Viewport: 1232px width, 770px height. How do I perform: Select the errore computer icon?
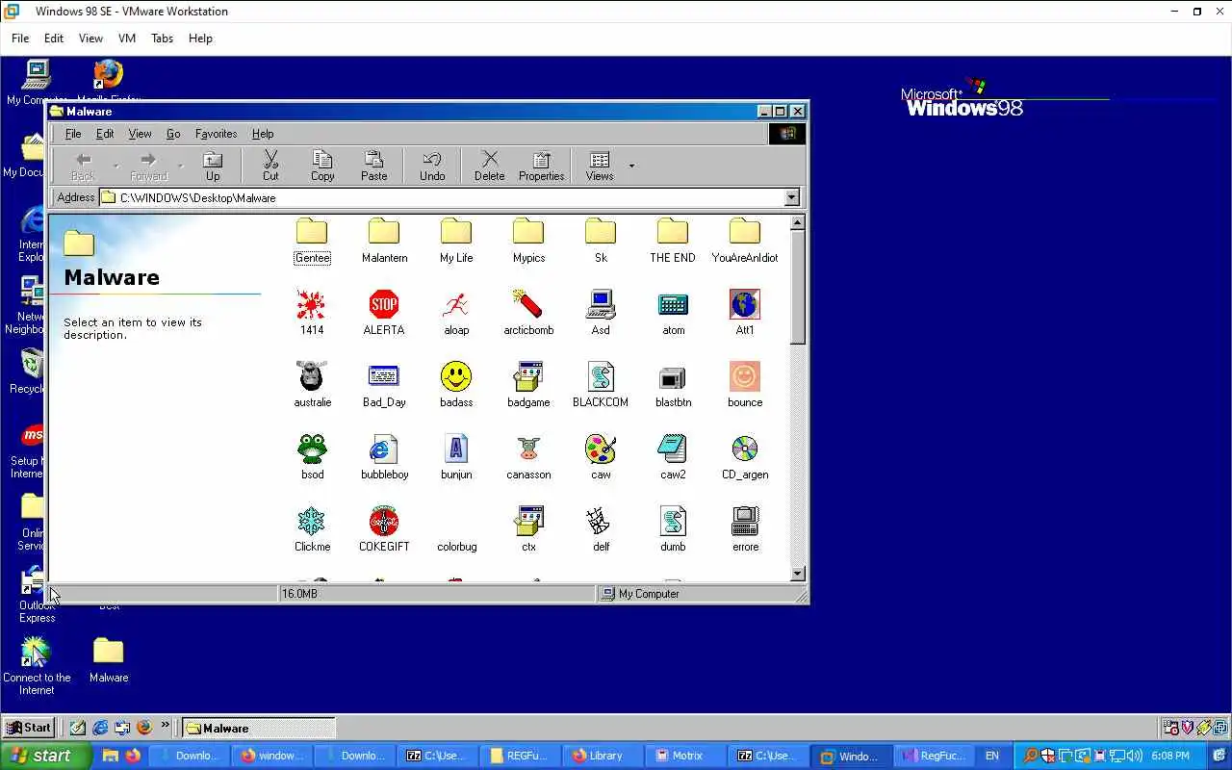pyautogui.click(x=745, y=521)
